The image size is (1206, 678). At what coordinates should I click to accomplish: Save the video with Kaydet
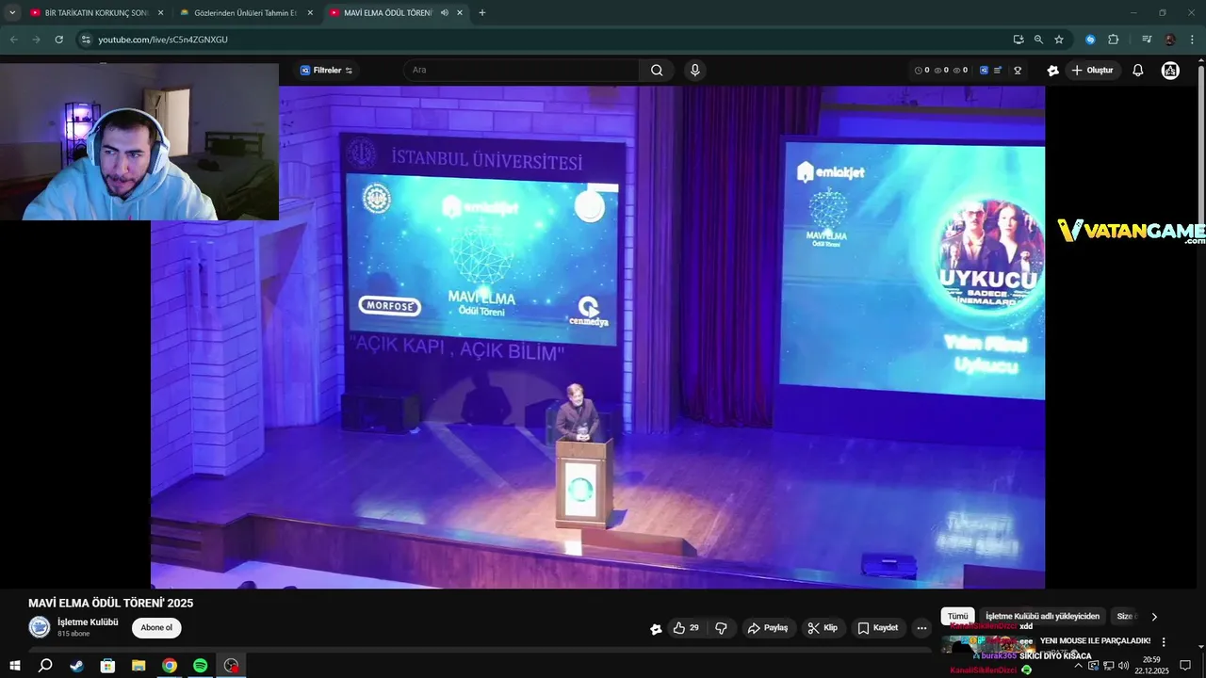(878, 628)
